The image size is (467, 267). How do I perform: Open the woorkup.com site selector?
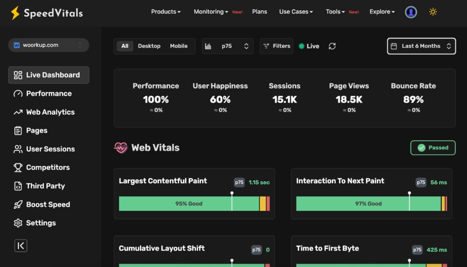click(x=48, y=45)
